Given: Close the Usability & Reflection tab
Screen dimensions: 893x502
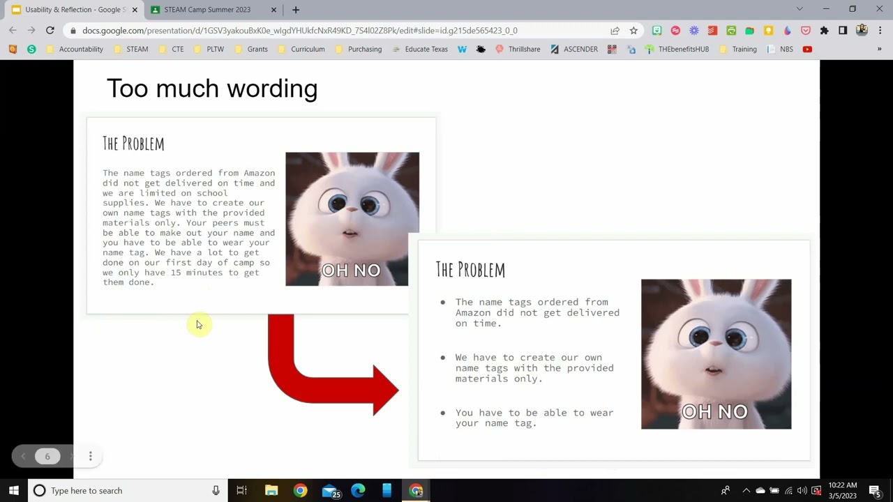Looking at the screenshot, I should (135, 10).
